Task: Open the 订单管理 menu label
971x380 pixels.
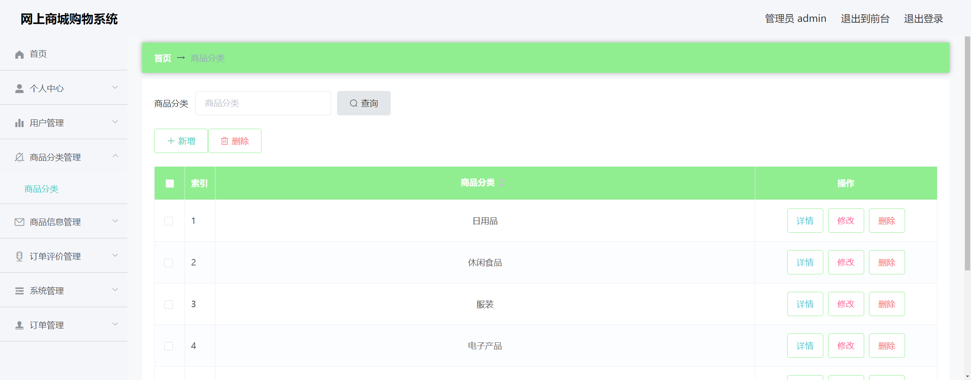Action: click(47, 325)
